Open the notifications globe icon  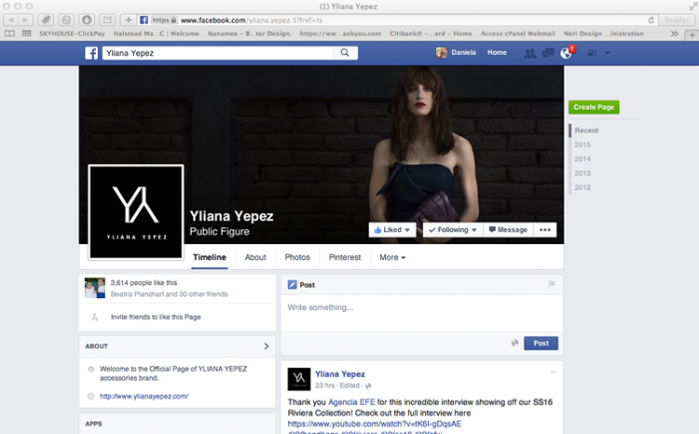566,53
